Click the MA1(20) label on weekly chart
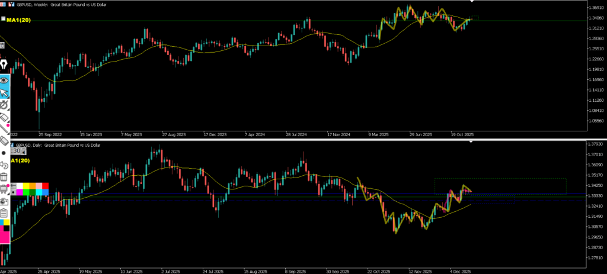The height and width of the screenshot is (274, 607). (x=18, y=20)
